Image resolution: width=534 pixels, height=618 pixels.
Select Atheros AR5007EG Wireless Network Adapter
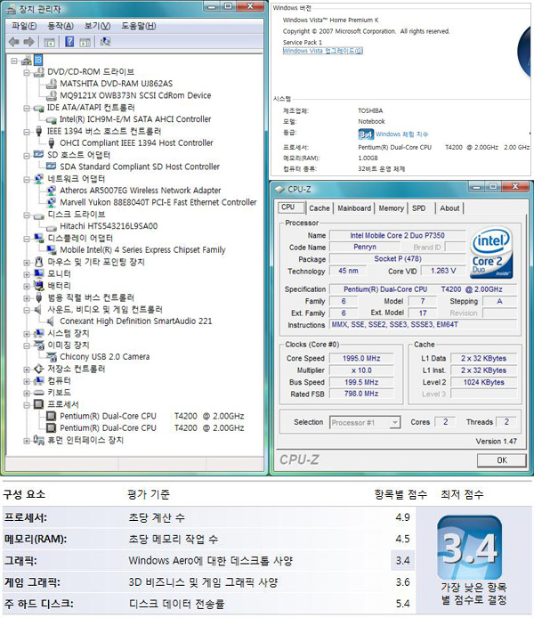(x=141, y=191)
